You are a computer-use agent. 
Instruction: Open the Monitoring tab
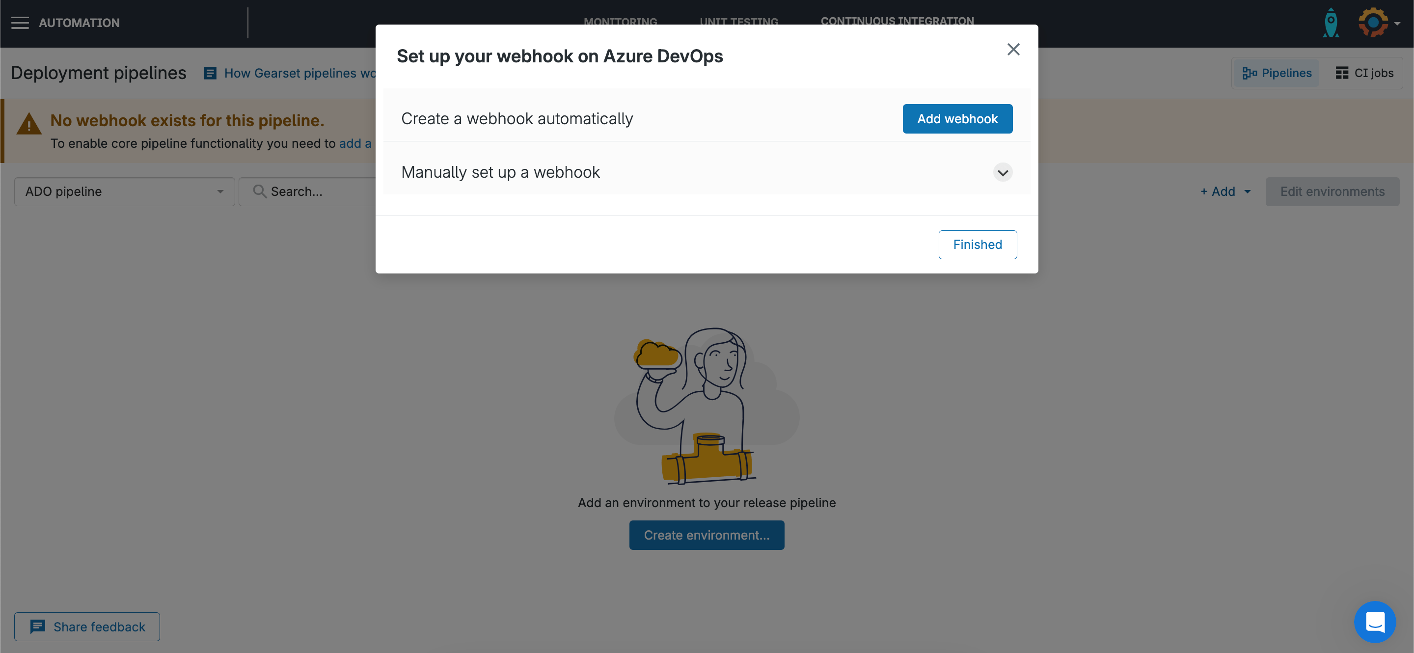pos(620,20)
